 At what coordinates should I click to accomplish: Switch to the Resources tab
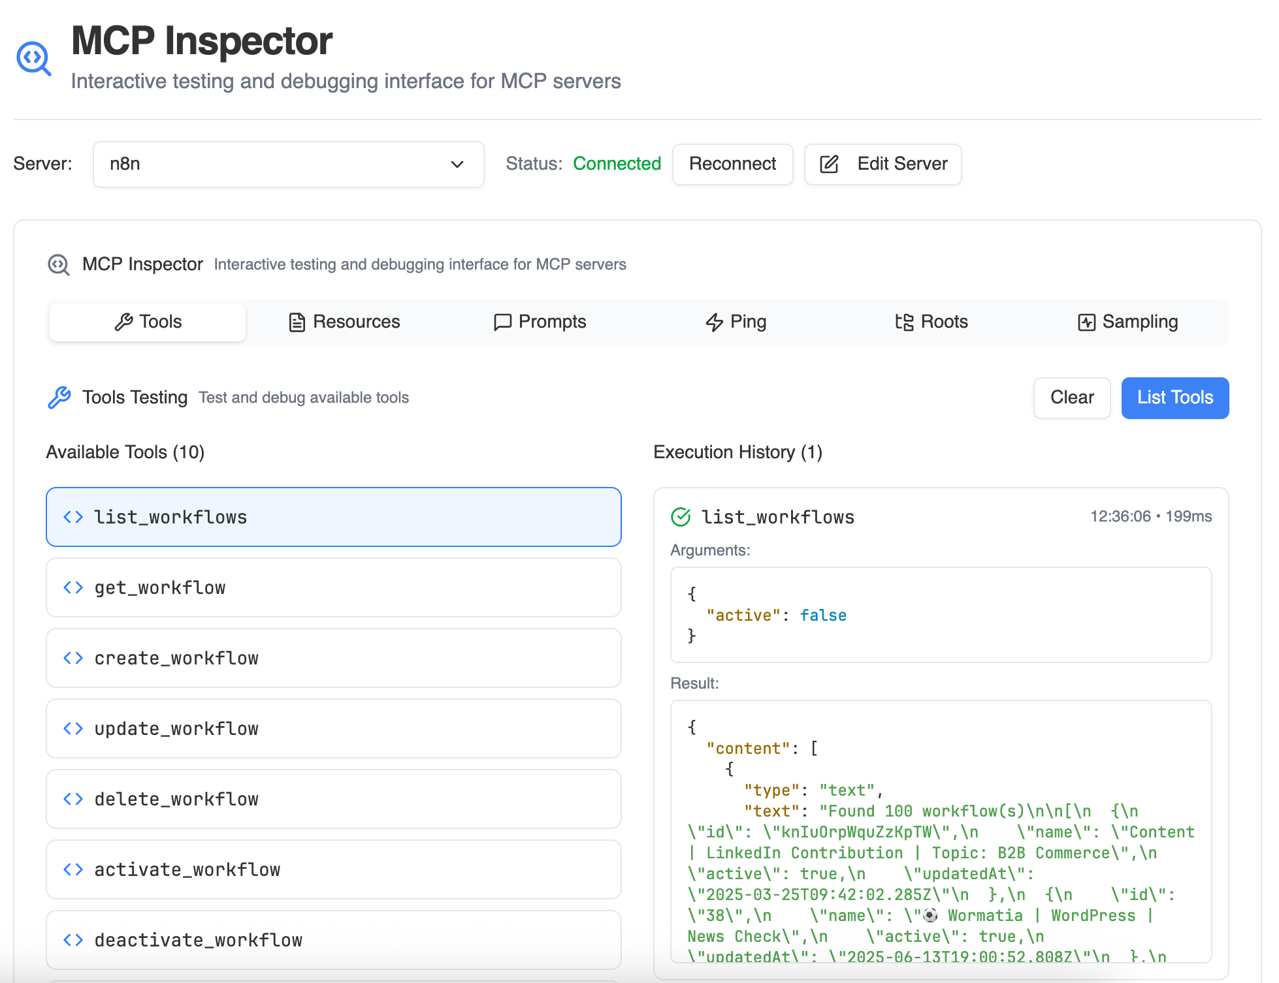[x=344, y=322]
